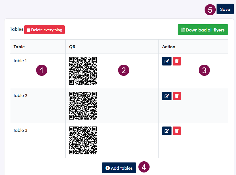The image size is (236, 175).
Task: Open QR code for table 2
Action: [83, 106]
